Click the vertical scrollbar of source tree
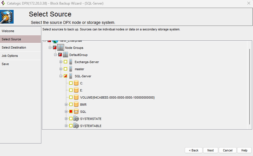Viewport: 253px width, 156px height. coord(250,85)
